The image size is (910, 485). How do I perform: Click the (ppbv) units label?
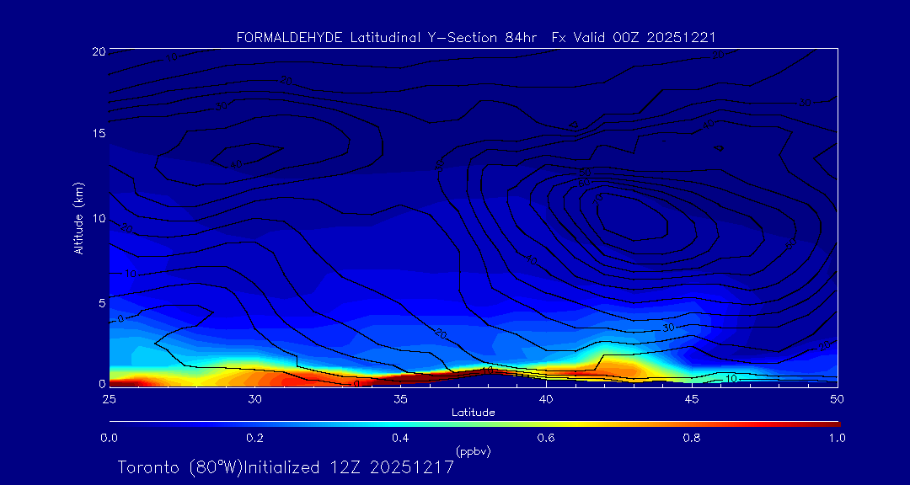point(474,451)
